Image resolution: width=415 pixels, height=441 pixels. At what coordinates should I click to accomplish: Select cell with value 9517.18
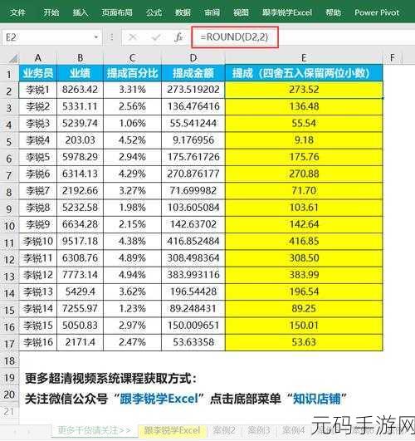coord(81,242)
